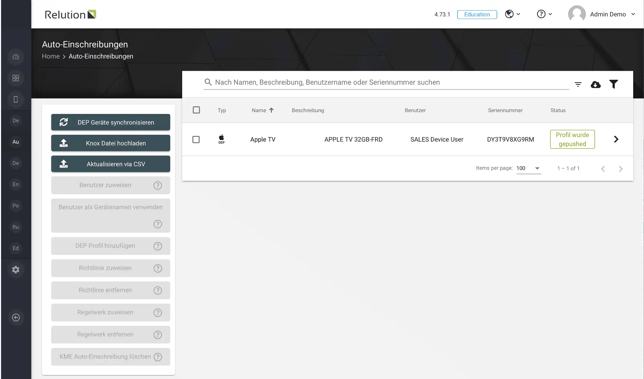
Task: Show help for Benutzer zuweisen
Action: point(158,185)
